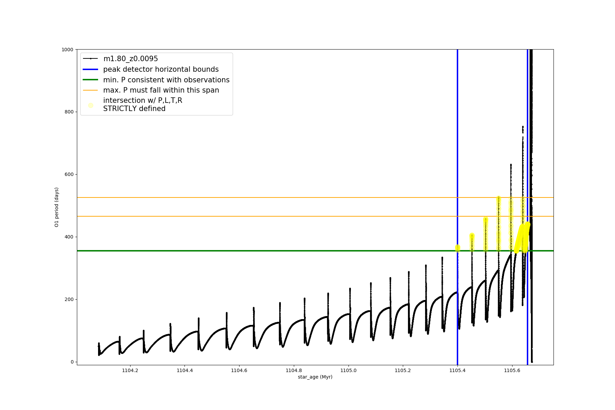The height and width of the screenshot is (410, 615).
Task: Click the green line sample in the legend
Action: 91,80
